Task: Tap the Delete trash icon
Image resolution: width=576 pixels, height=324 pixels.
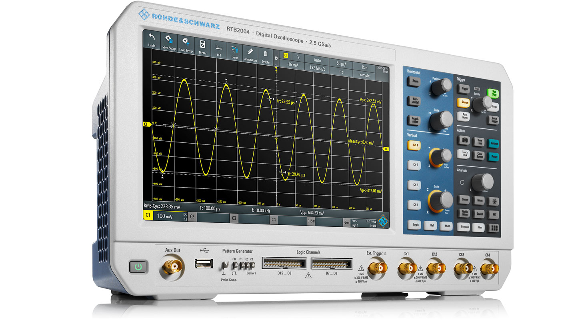Action: coord(265,56)
